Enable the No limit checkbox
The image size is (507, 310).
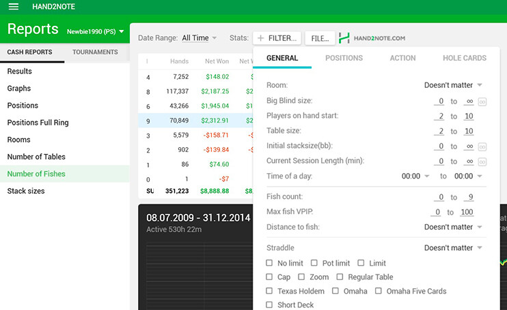tap(270, 263)
